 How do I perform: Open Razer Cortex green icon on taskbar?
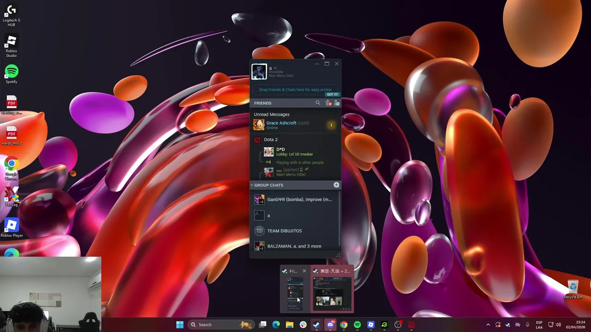(x=384, y=325)
